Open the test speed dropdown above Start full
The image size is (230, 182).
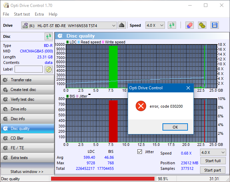[213, 152]
